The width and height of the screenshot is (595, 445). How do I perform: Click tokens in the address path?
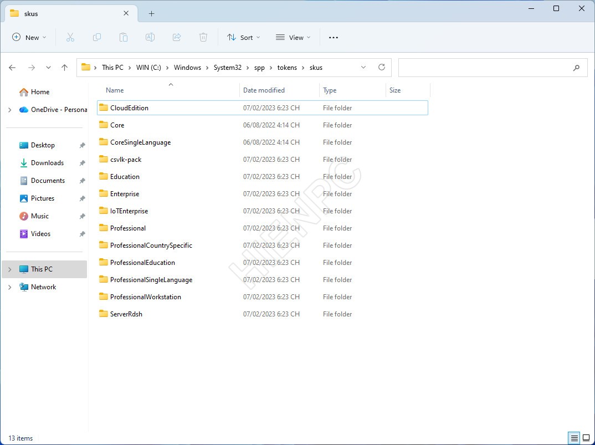[x=287, y=68]
